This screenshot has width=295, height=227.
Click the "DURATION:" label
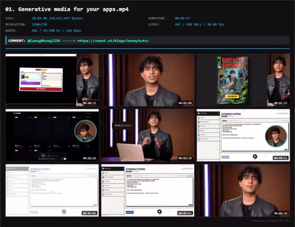(157, 18)
